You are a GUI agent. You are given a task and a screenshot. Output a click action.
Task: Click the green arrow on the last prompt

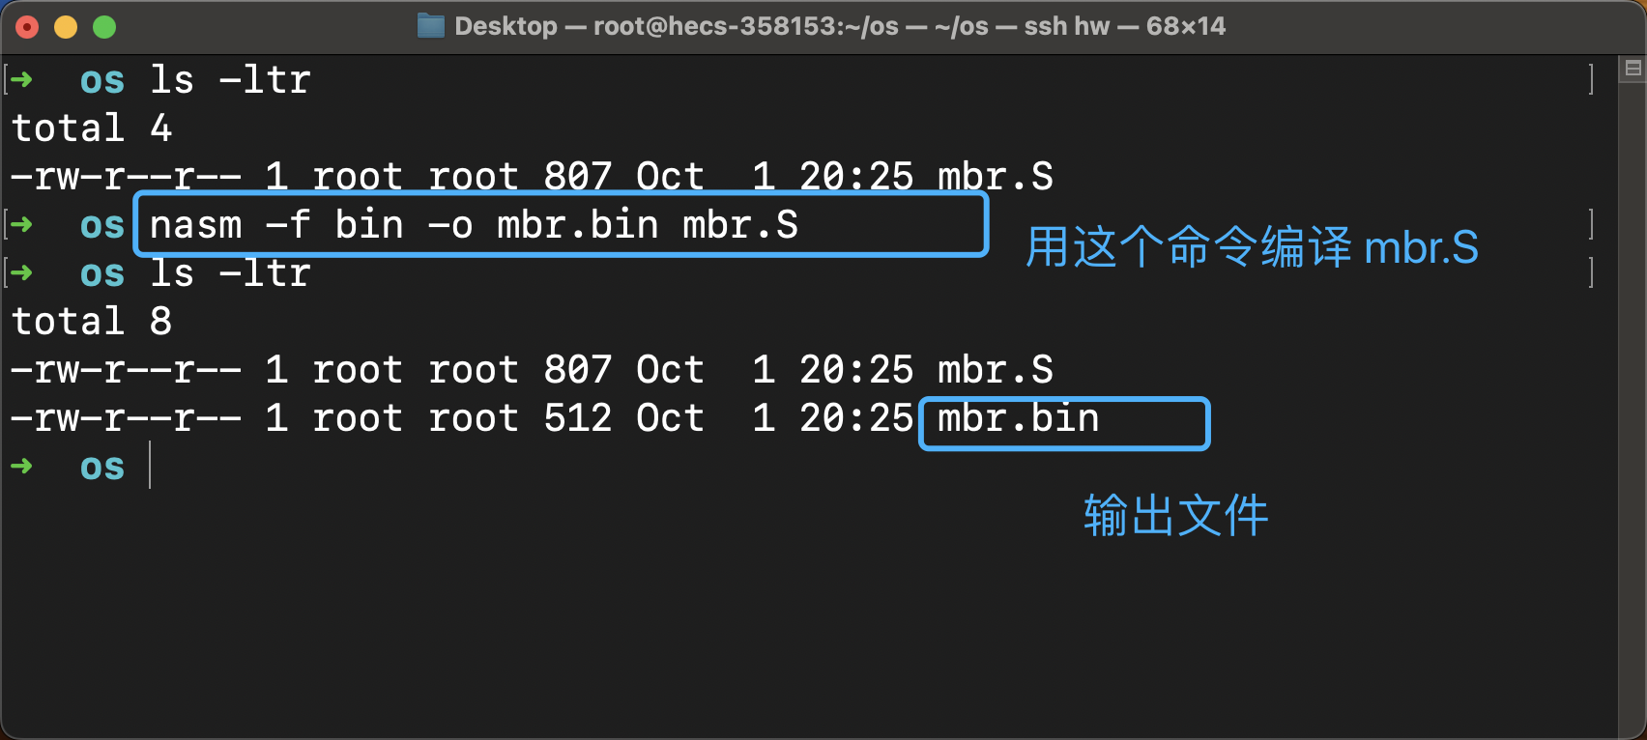(21, 466)
